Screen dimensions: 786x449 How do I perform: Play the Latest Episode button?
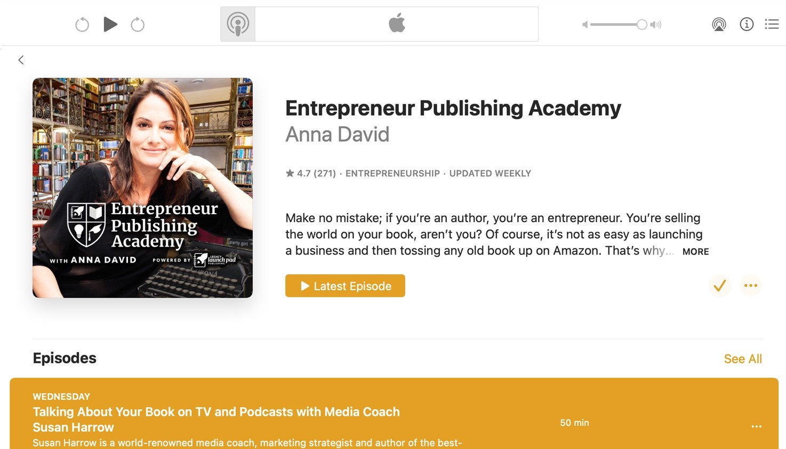345,286
